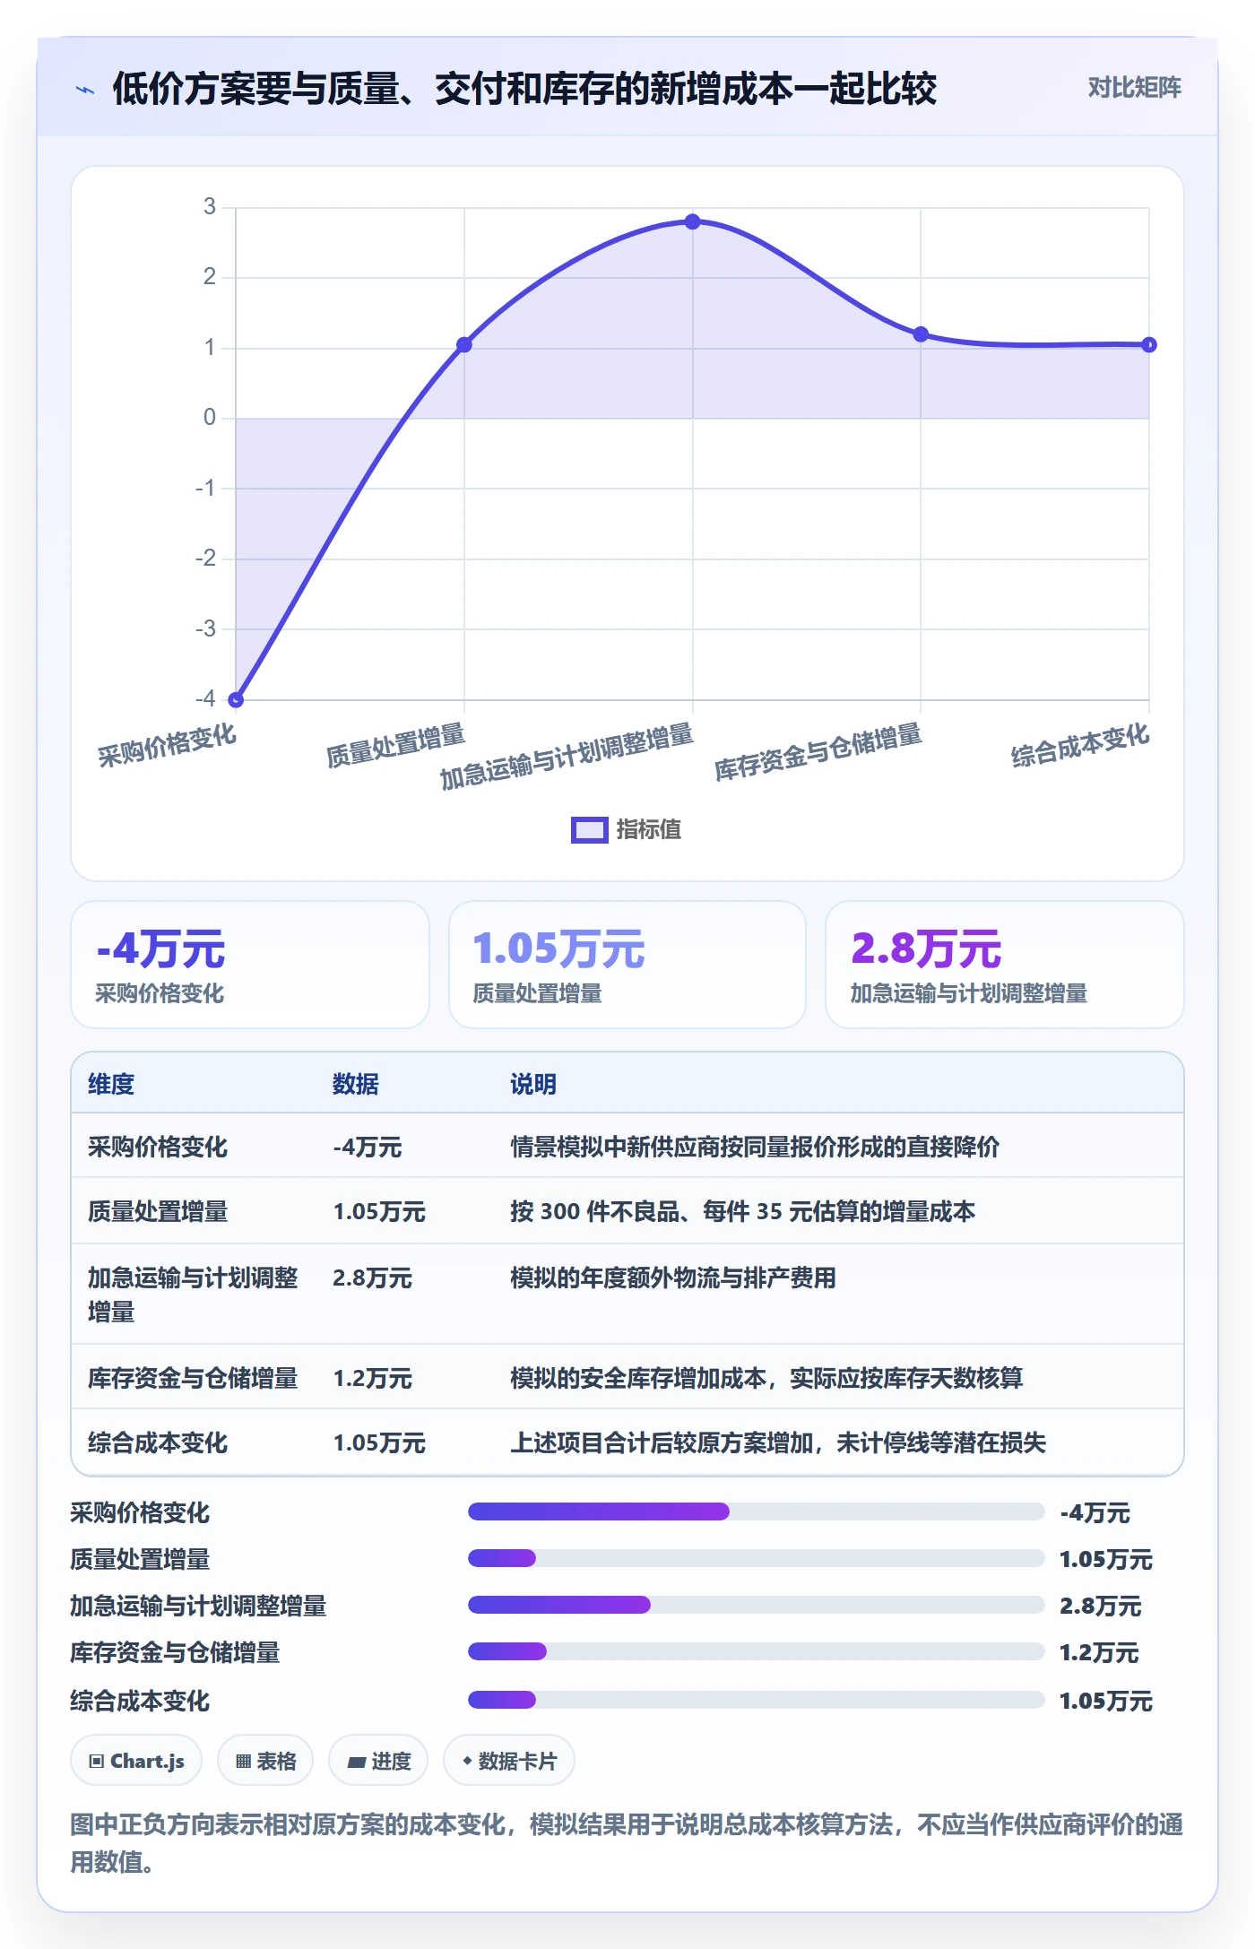
Task: Toggle the 指标值 legend color box
Action: tap(589, 830)
